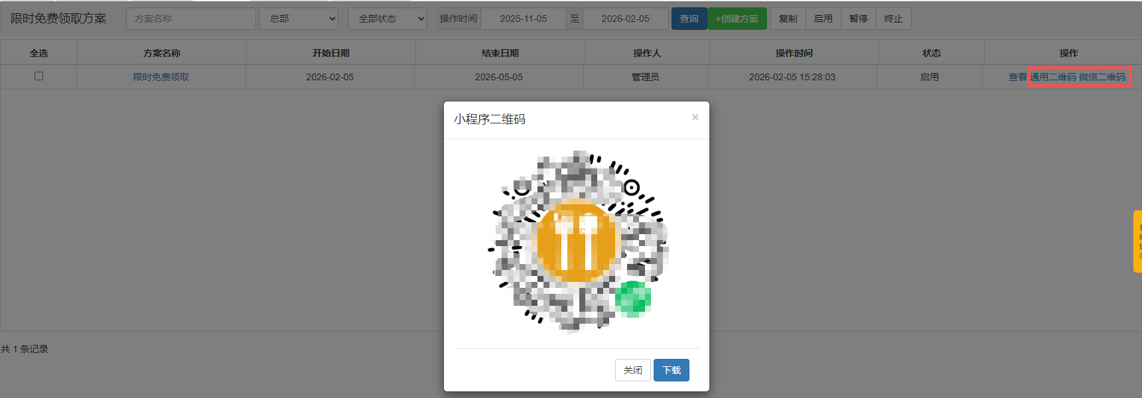Tick the checkbox for the 限时免费领取 row
This screenshot has width=1142, height=398.
tap(38, 76)
